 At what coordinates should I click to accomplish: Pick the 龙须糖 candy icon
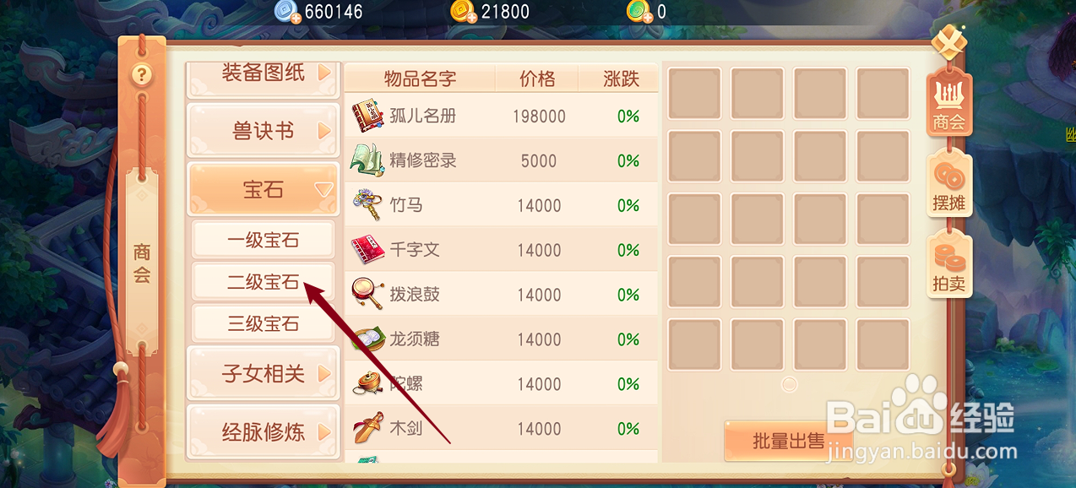pos(367,339)
